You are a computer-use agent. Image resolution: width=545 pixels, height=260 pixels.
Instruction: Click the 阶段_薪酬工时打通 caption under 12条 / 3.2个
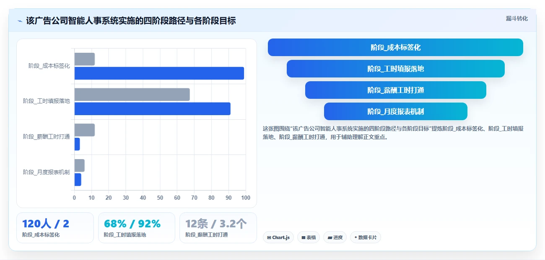click(207, 235)
